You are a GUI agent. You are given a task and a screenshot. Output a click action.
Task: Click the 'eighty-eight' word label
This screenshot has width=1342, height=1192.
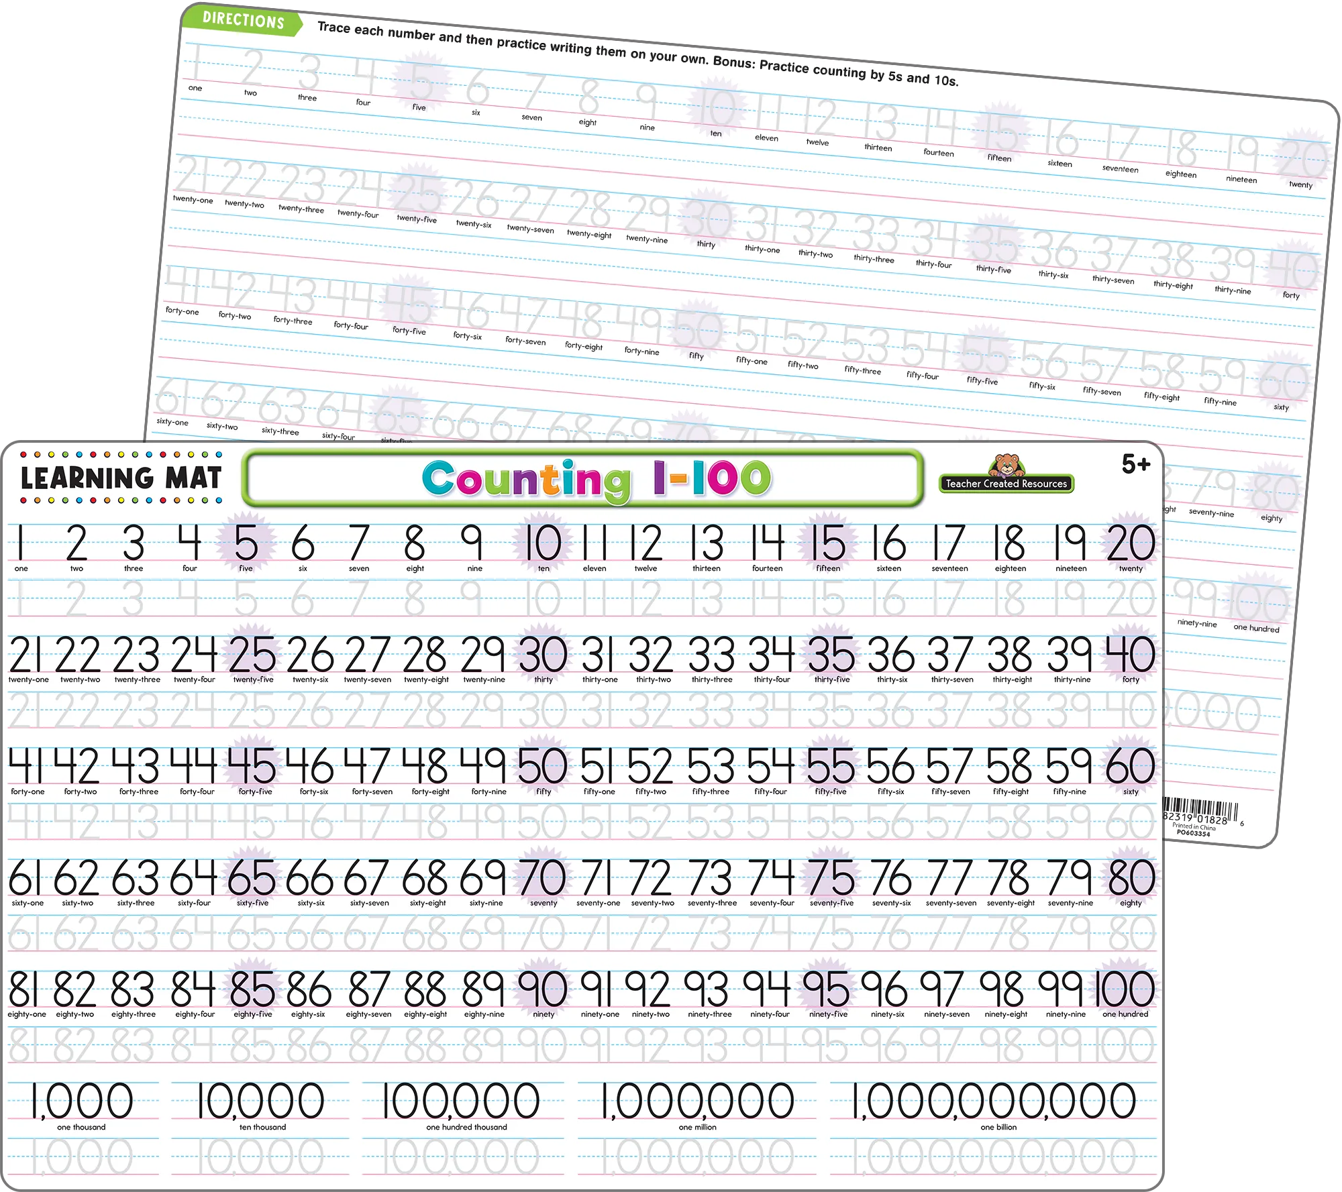point(425,1014)
